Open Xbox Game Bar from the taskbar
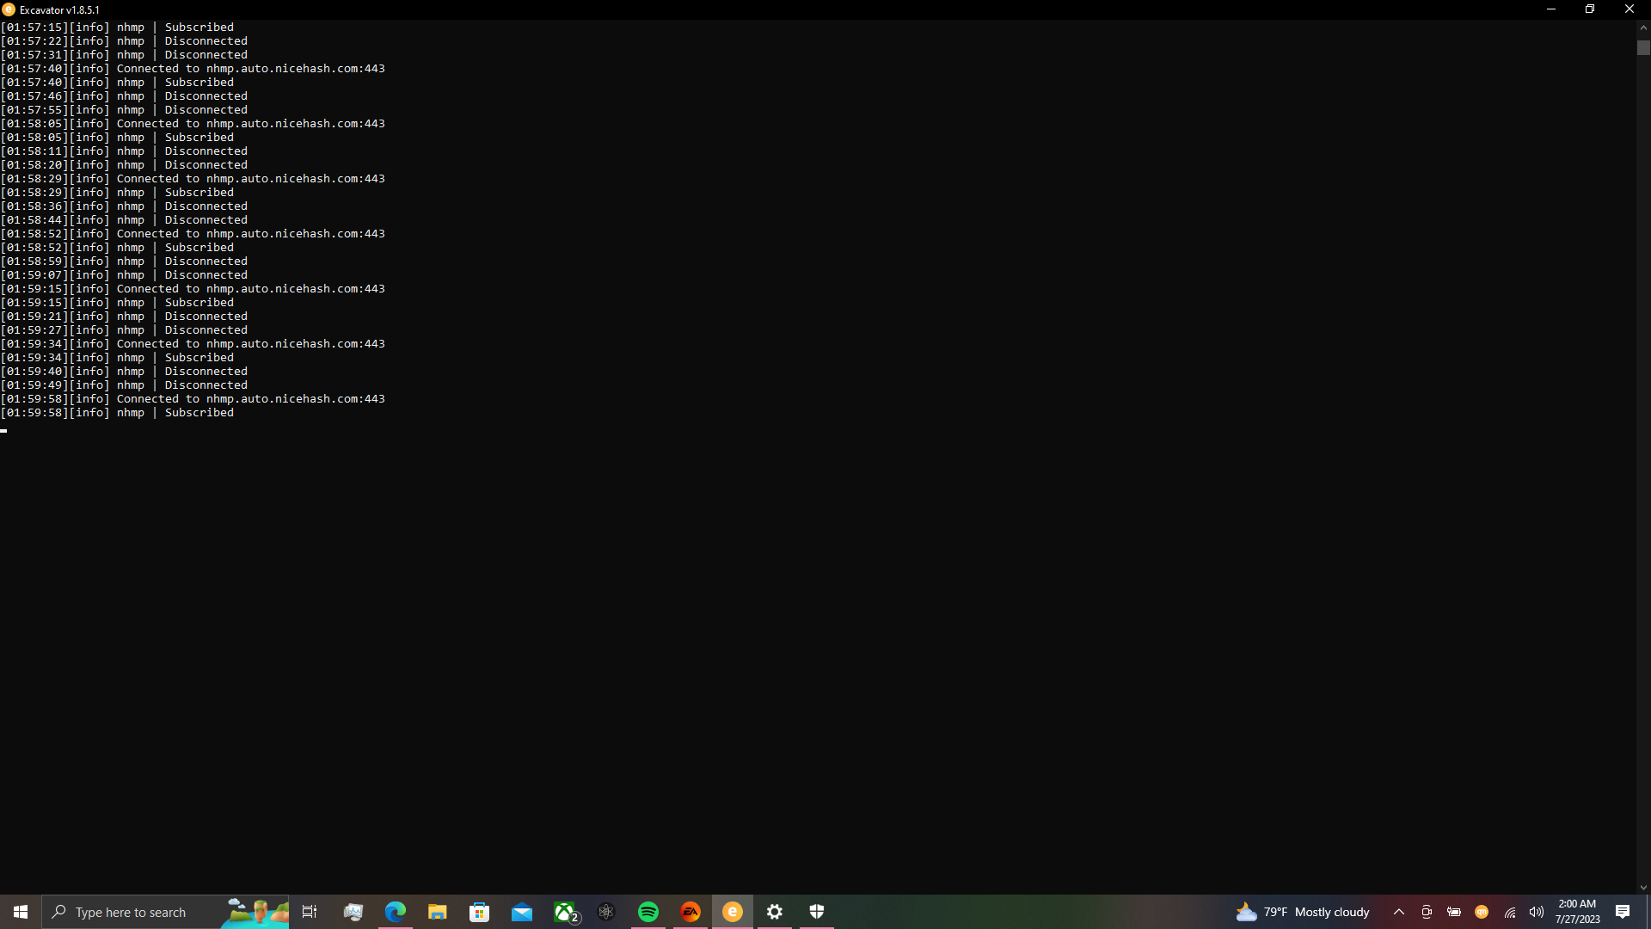1651x929 pixels. click(x=565, y=912)
